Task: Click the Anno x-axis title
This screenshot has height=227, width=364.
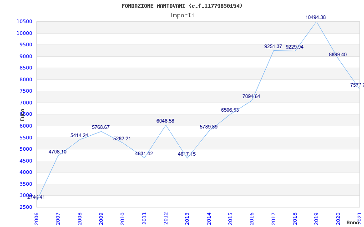Action: (353, 222)
